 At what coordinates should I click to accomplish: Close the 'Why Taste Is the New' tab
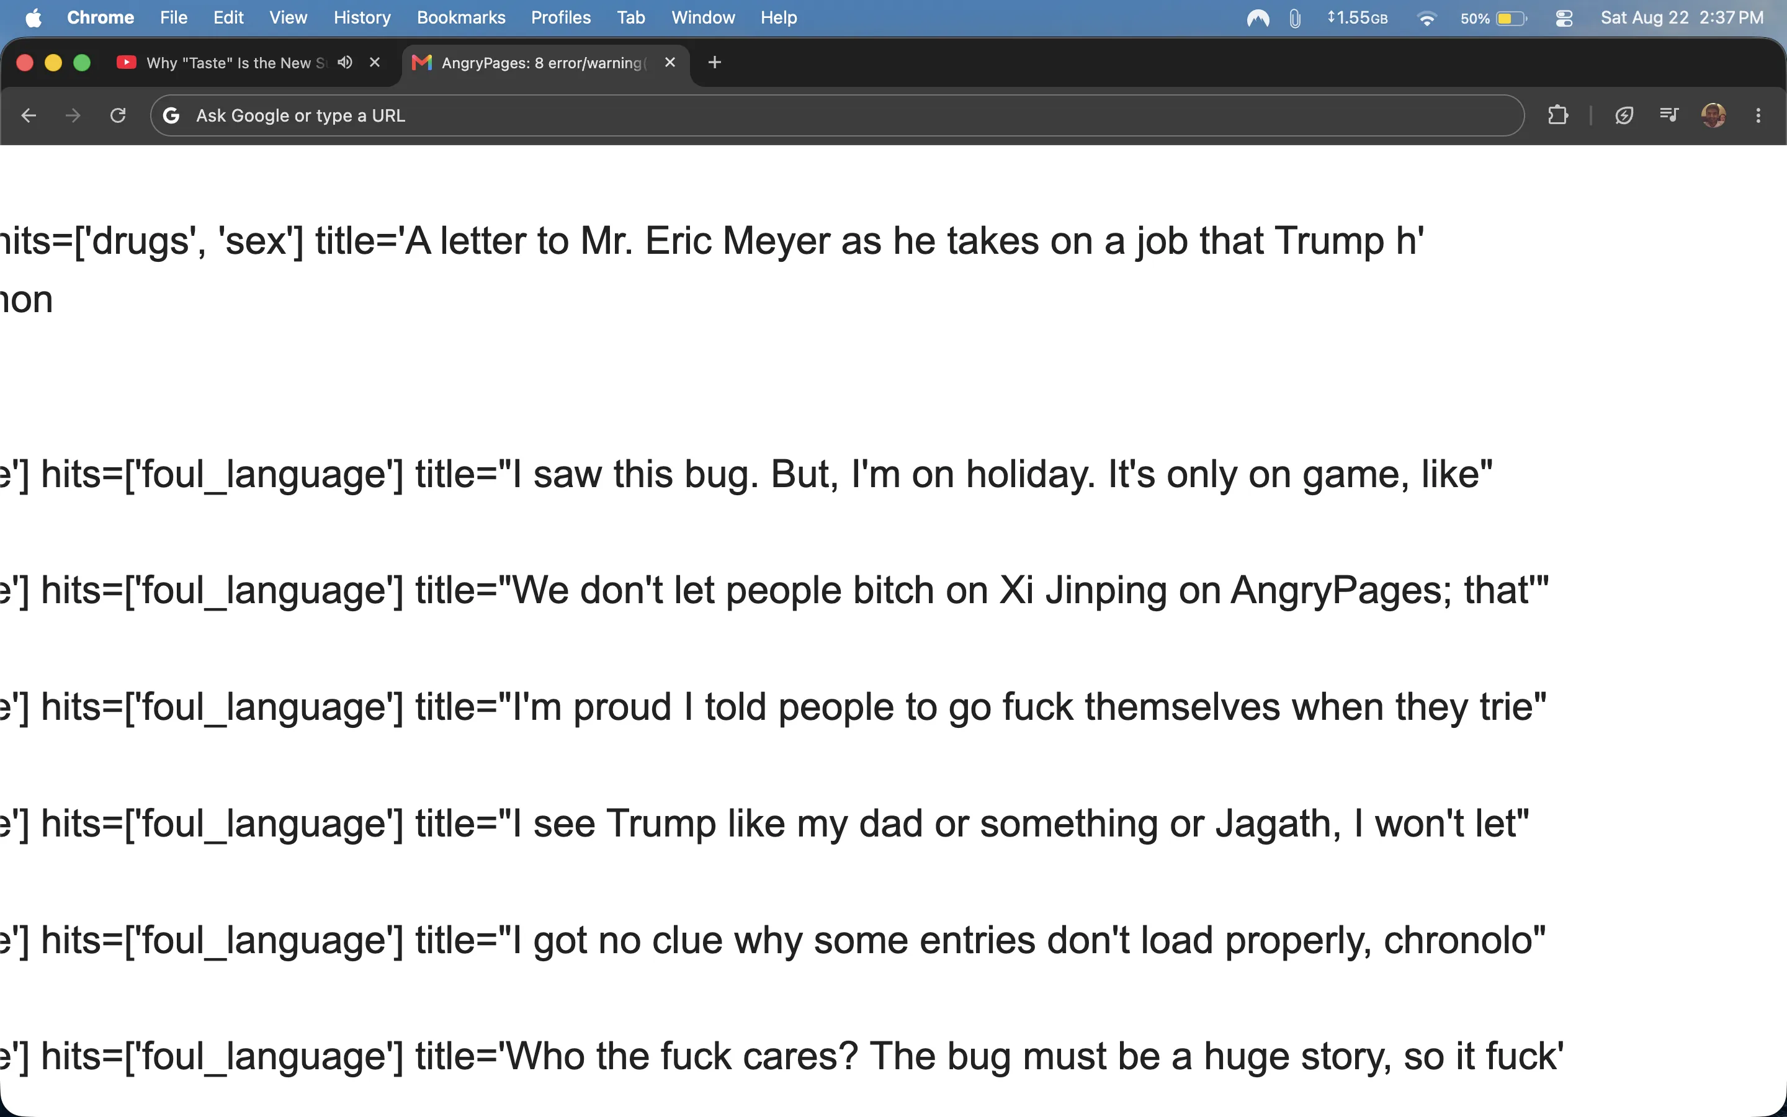(375, 63)
